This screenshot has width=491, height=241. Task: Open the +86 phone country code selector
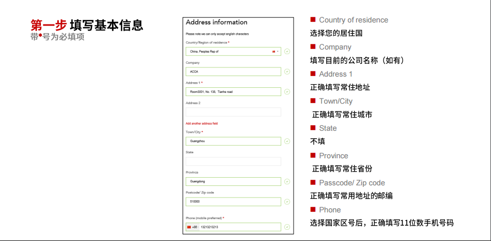coord(193,227)
